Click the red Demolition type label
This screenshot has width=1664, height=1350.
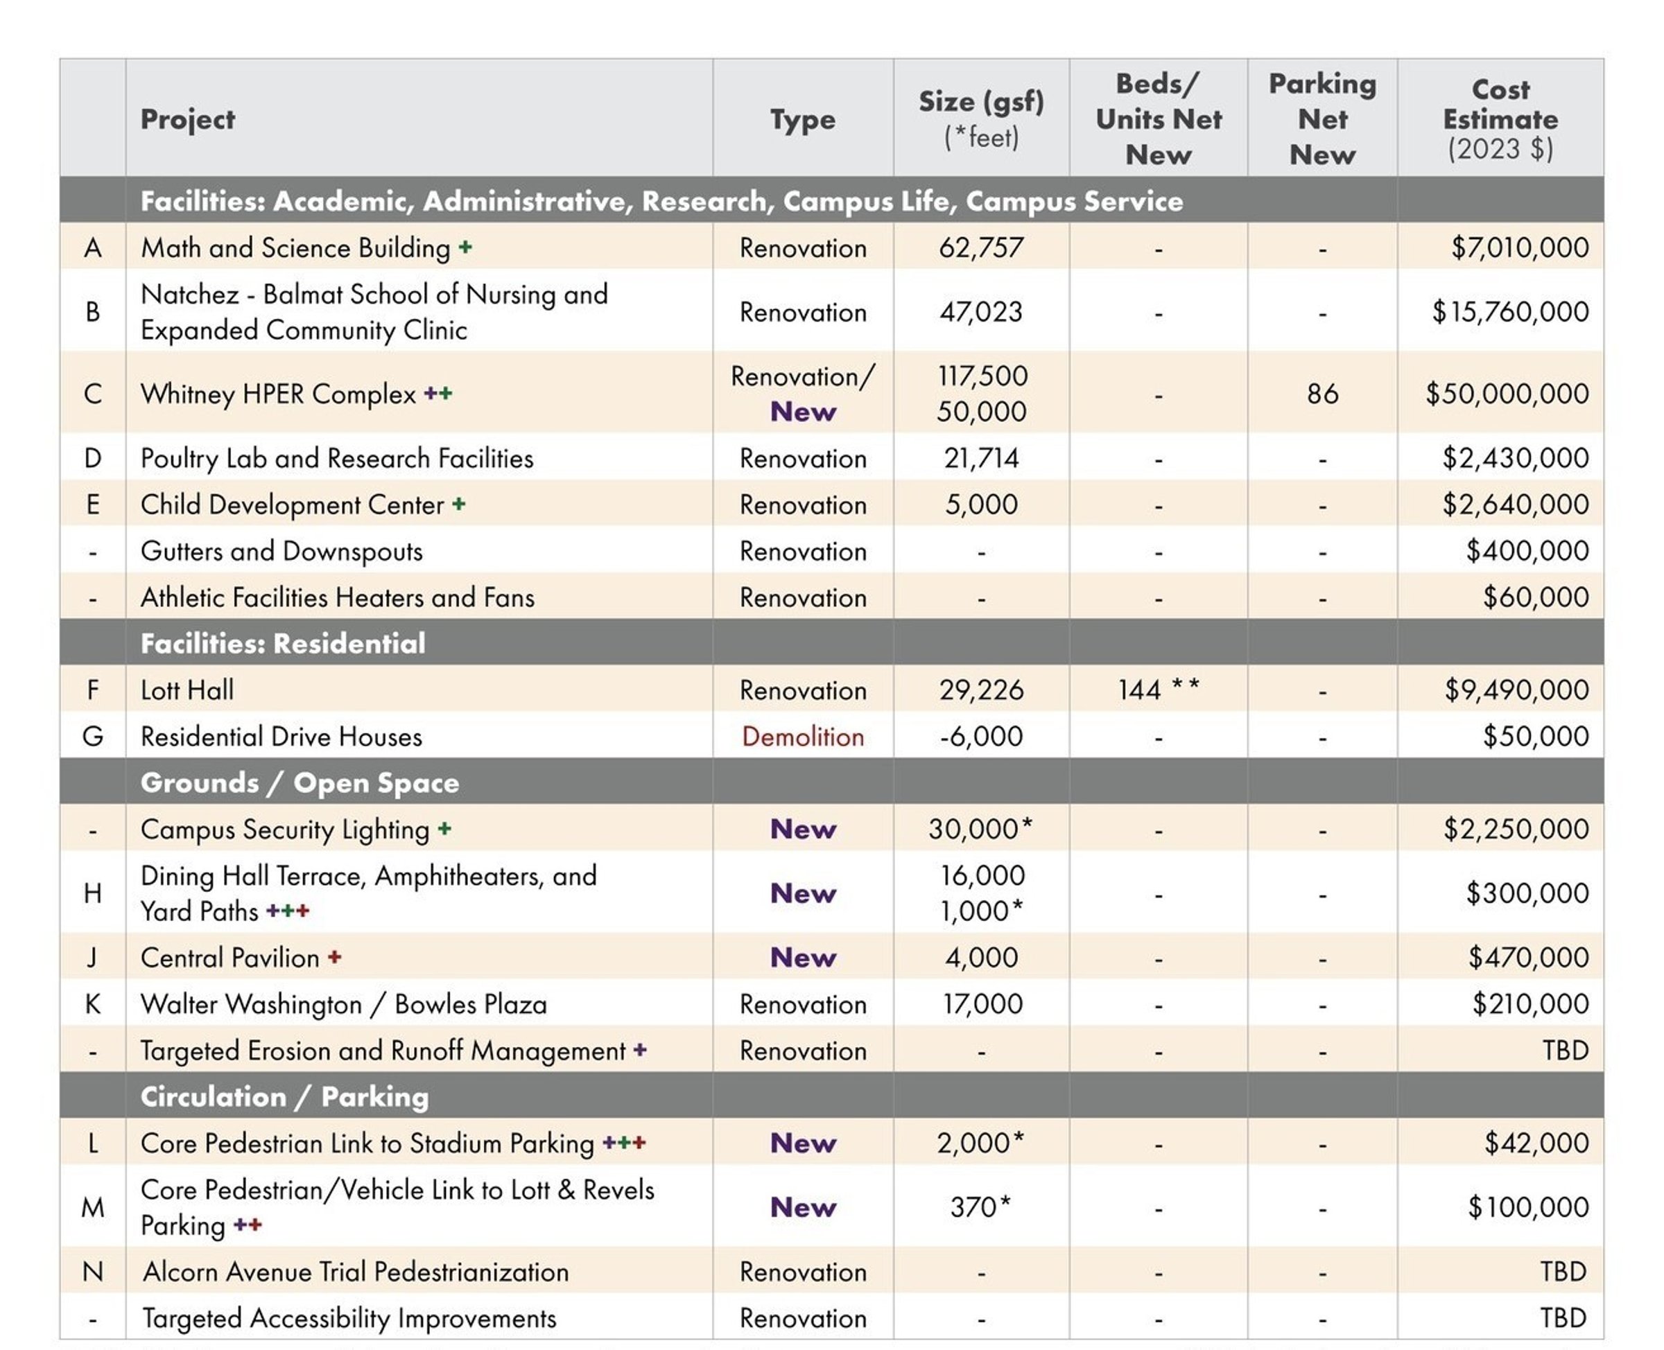click(803, 737)
